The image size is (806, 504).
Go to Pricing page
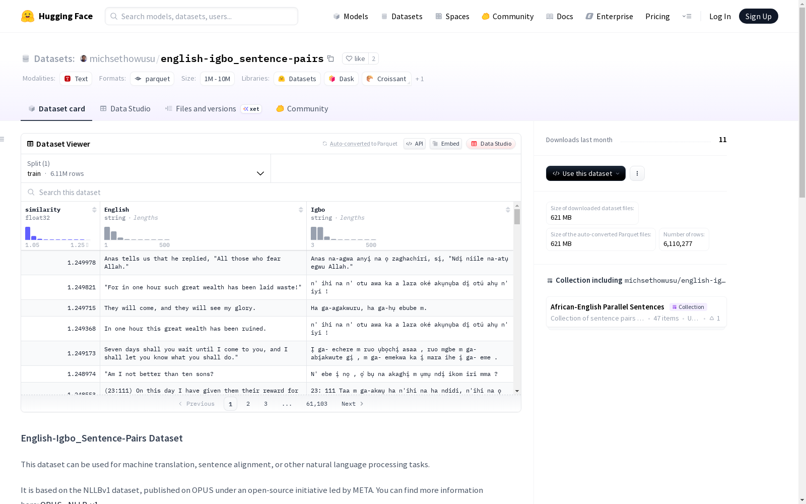click(x=657, y=16)
